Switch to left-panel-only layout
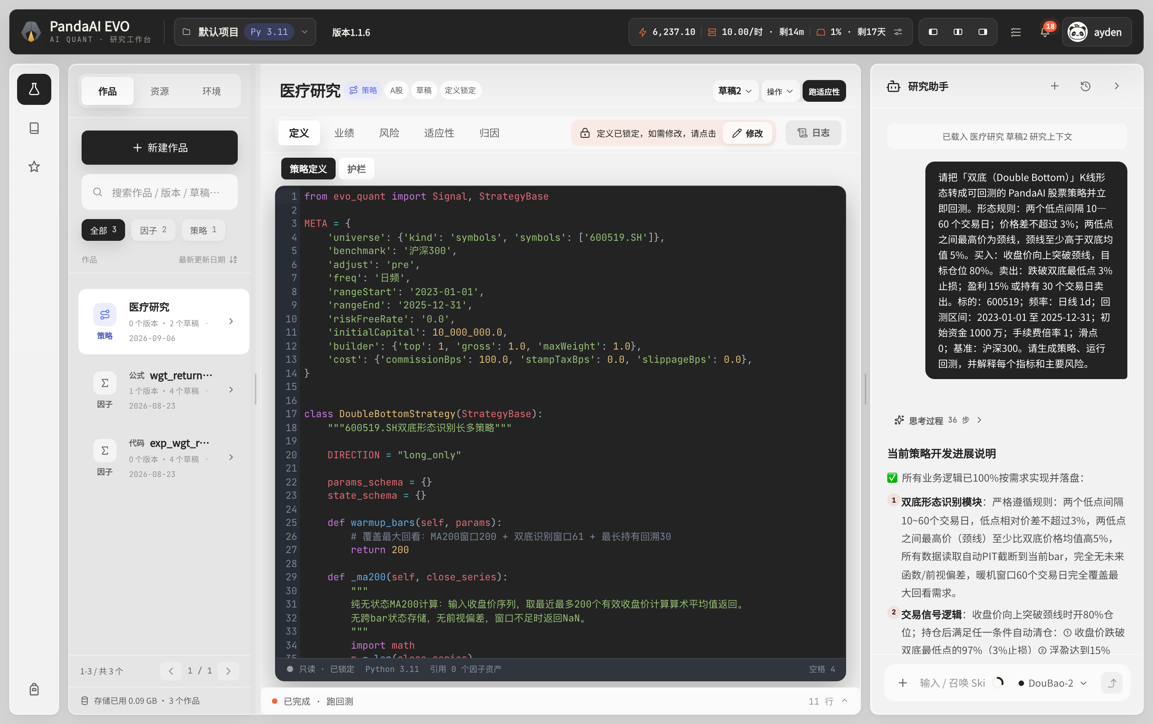Image resolution: width=1153 pixels, height=724 pixels. click(x=933, y=32)
